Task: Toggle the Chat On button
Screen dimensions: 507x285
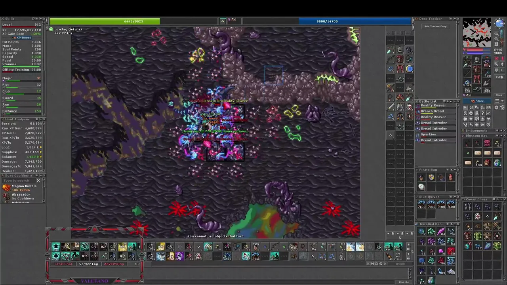Action: pos(404,282)
